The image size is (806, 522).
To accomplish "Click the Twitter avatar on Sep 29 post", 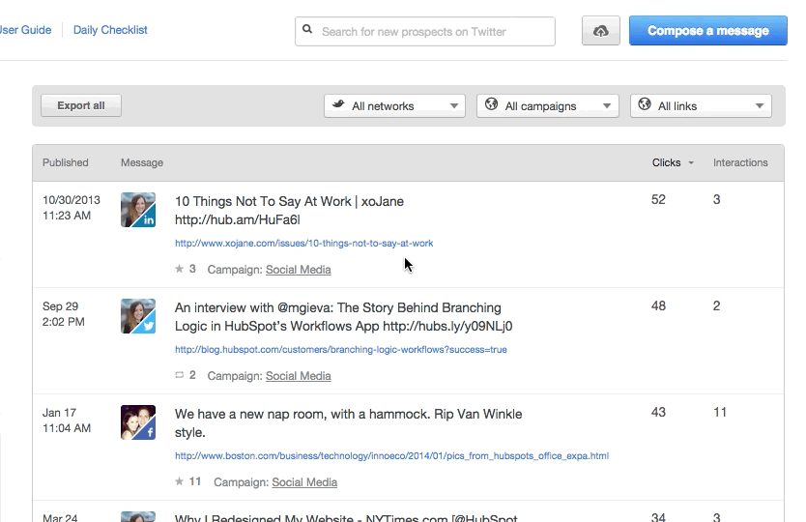I will 137,316.
